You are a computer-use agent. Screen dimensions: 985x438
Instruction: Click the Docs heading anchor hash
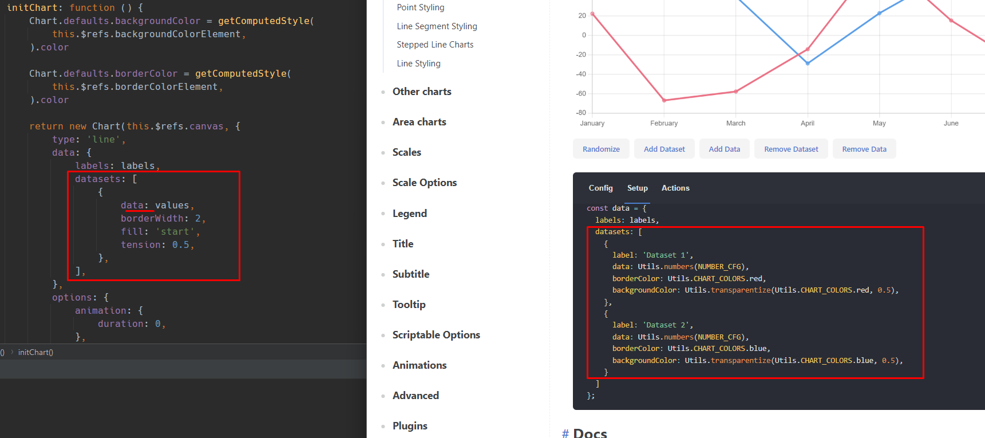click(x=565, y=433)
